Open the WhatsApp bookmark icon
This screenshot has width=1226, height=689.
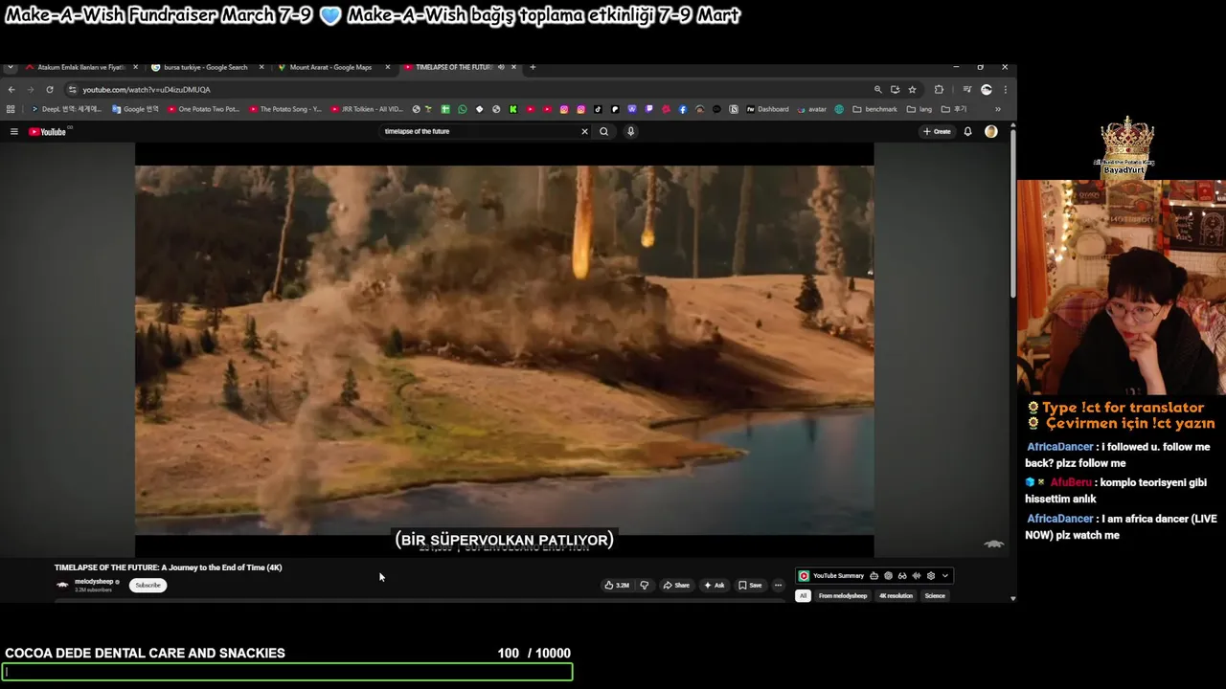click(463, 109)
